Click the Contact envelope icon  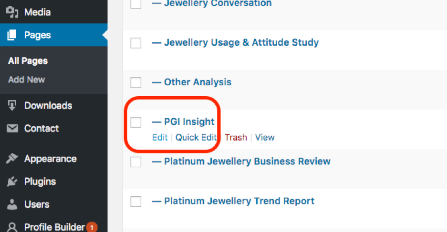point(12,129)
